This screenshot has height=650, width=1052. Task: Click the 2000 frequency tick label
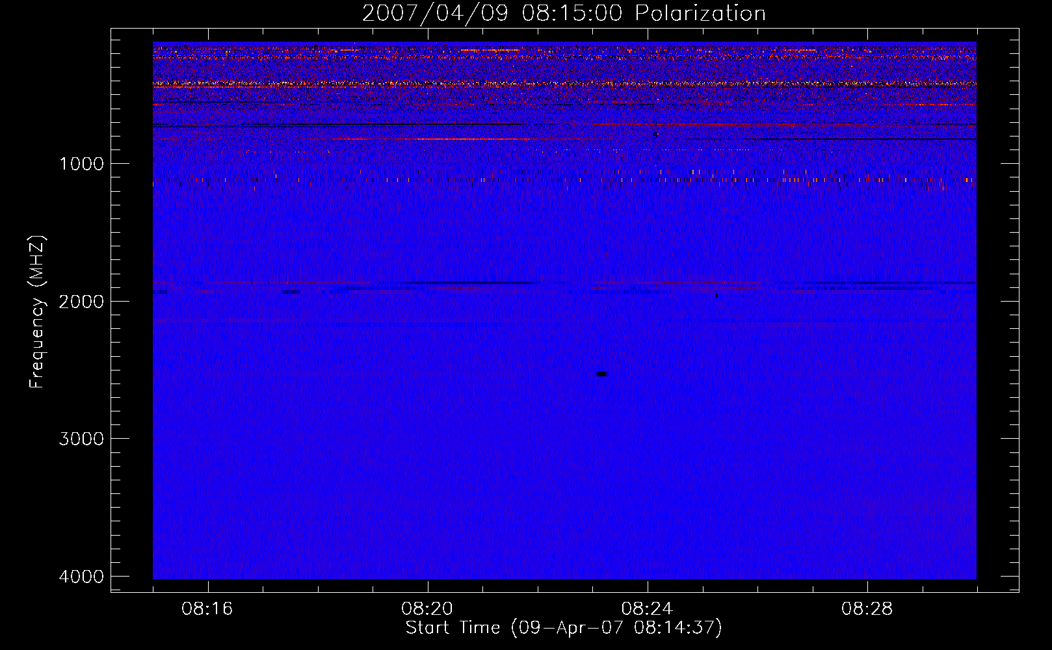[81, 302]
